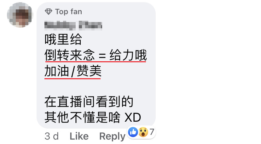Click the Wow emoji reaction icon
The height and width of the screenshot is (144, 261).
[143, 132]
